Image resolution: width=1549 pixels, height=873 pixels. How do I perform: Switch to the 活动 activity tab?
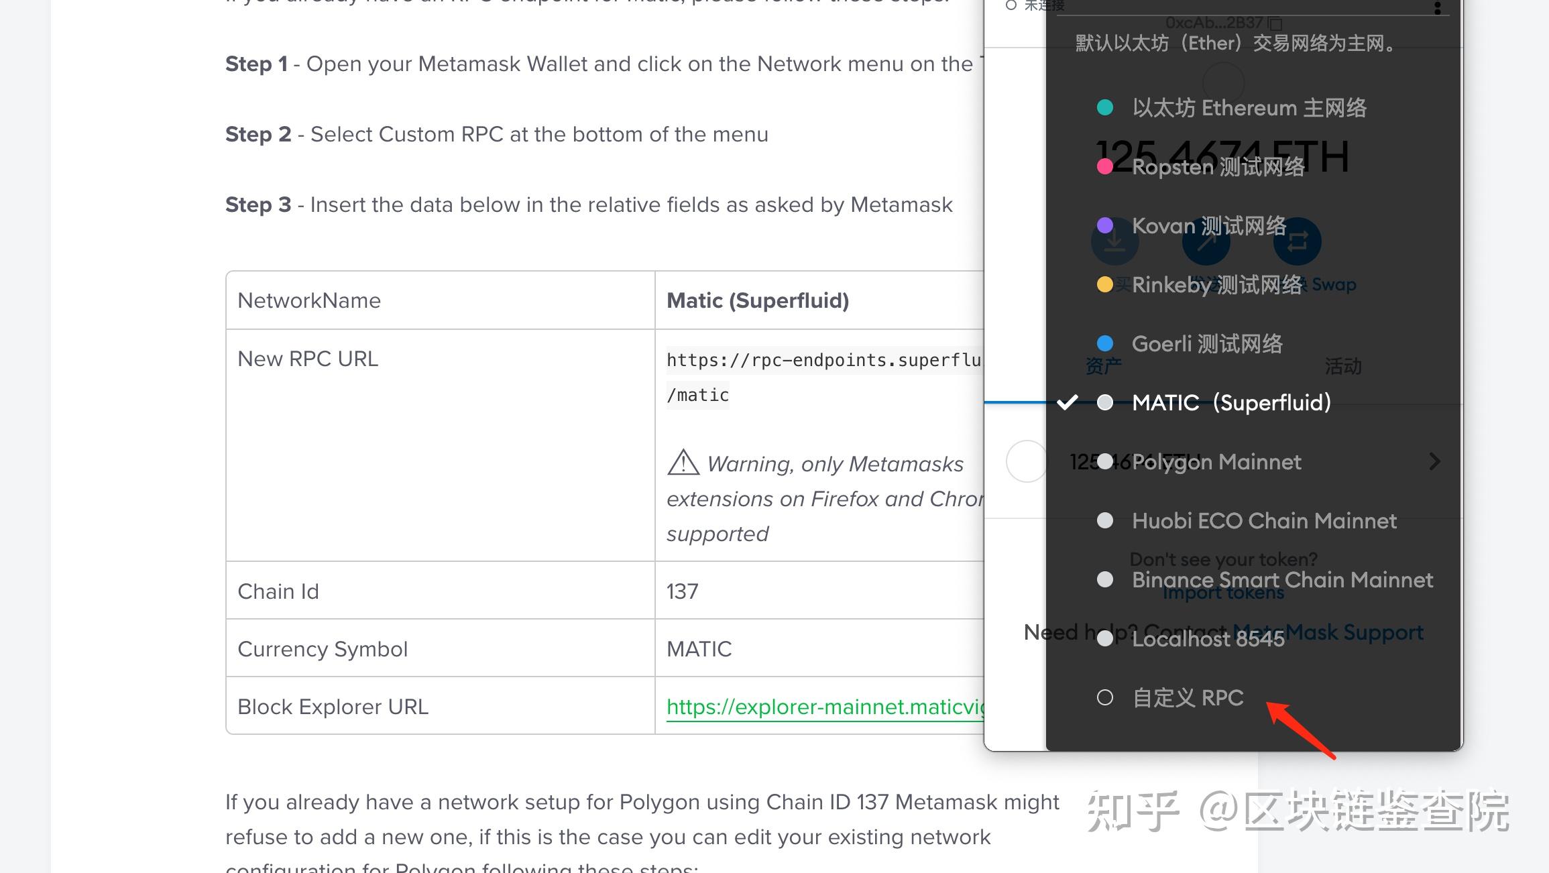pyautogui.click(x=1343, y=366)
